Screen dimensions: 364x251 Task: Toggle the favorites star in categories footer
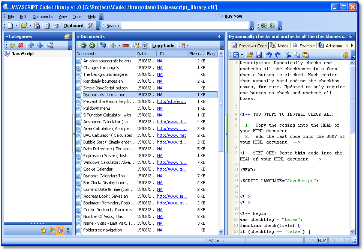point(43,230)
